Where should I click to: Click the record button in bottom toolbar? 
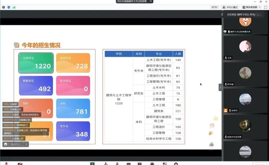point(152,164)
